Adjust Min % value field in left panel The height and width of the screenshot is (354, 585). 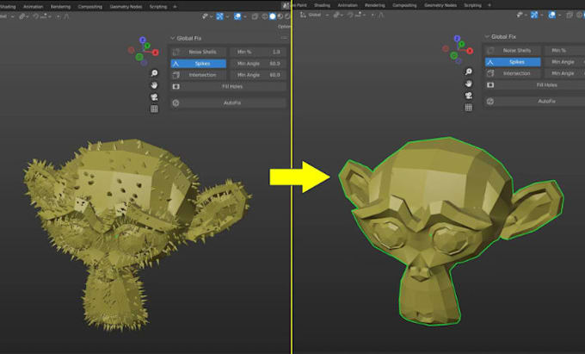(x=258, y=52)
